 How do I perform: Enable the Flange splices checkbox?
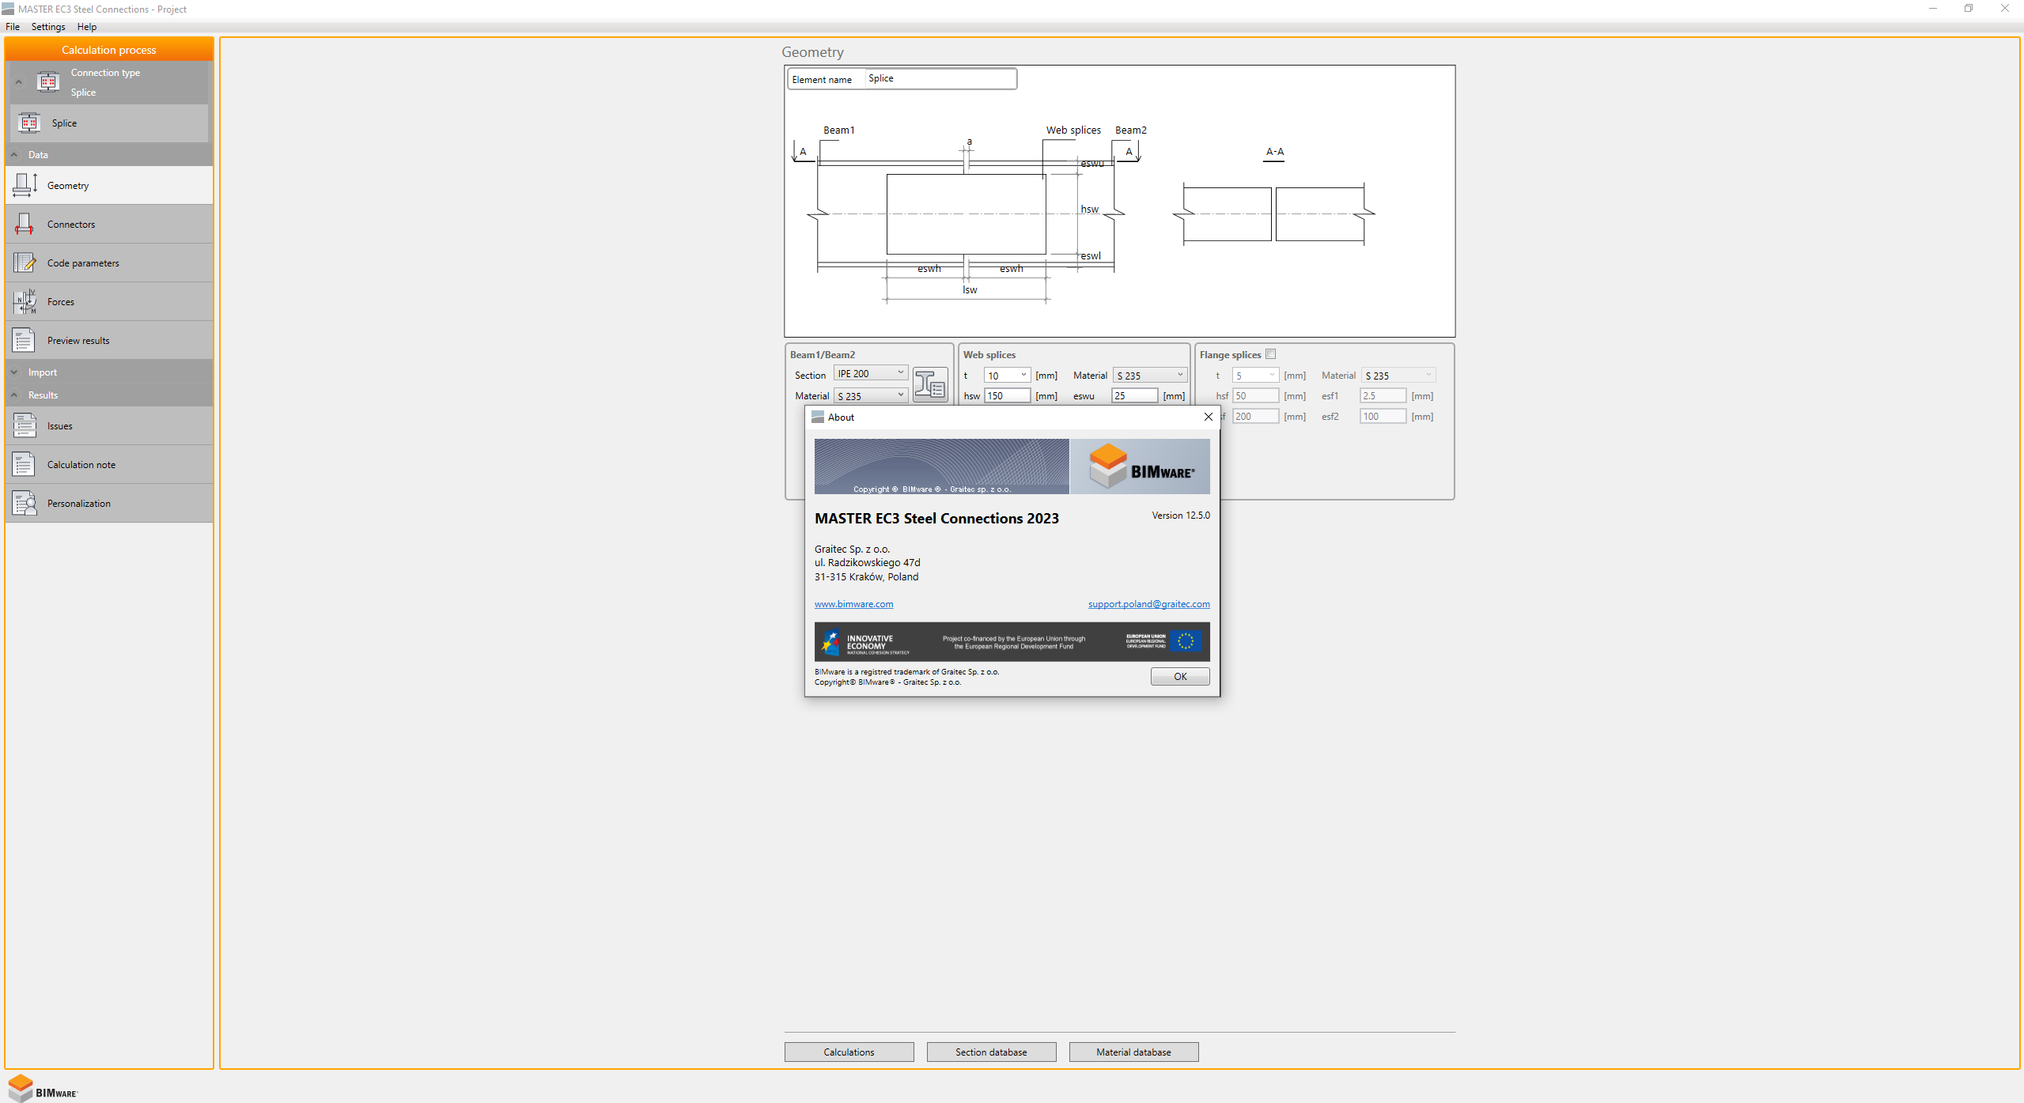(x=1270, y=354)
